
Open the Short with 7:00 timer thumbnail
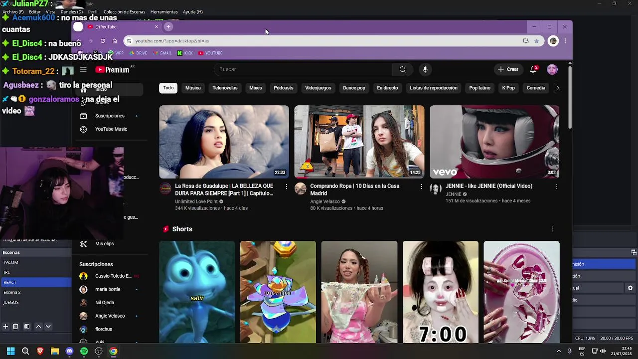point(441,292)
